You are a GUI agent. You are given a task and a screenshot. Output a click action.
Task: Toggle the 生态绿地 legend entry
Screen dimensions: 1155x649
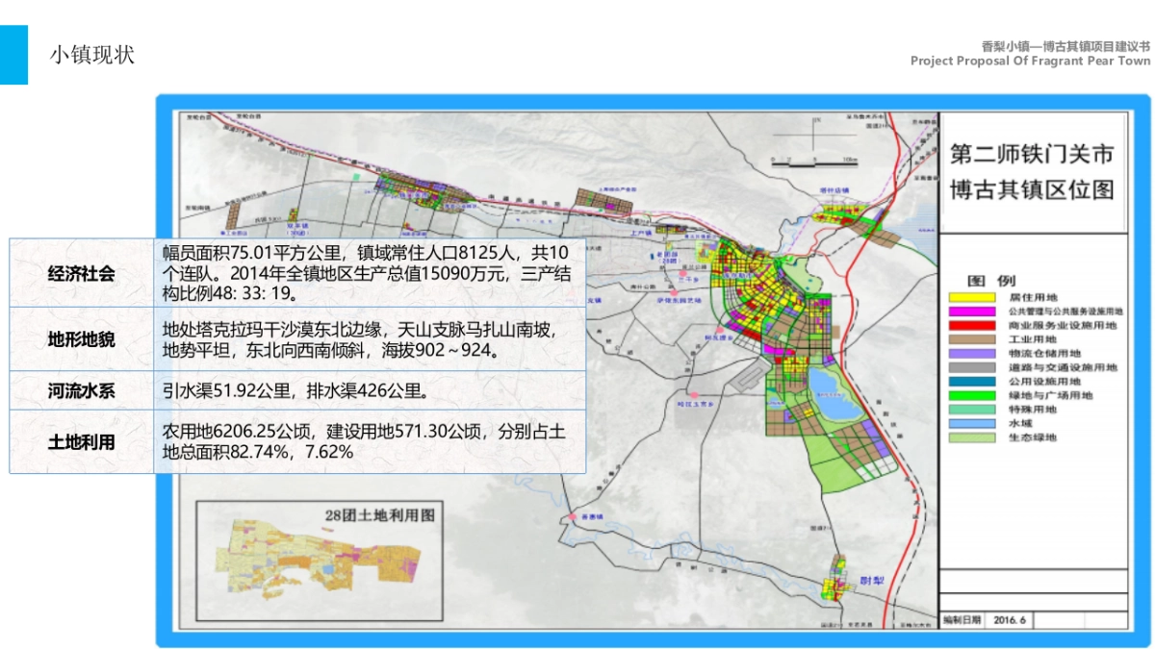tap(972, 437)
